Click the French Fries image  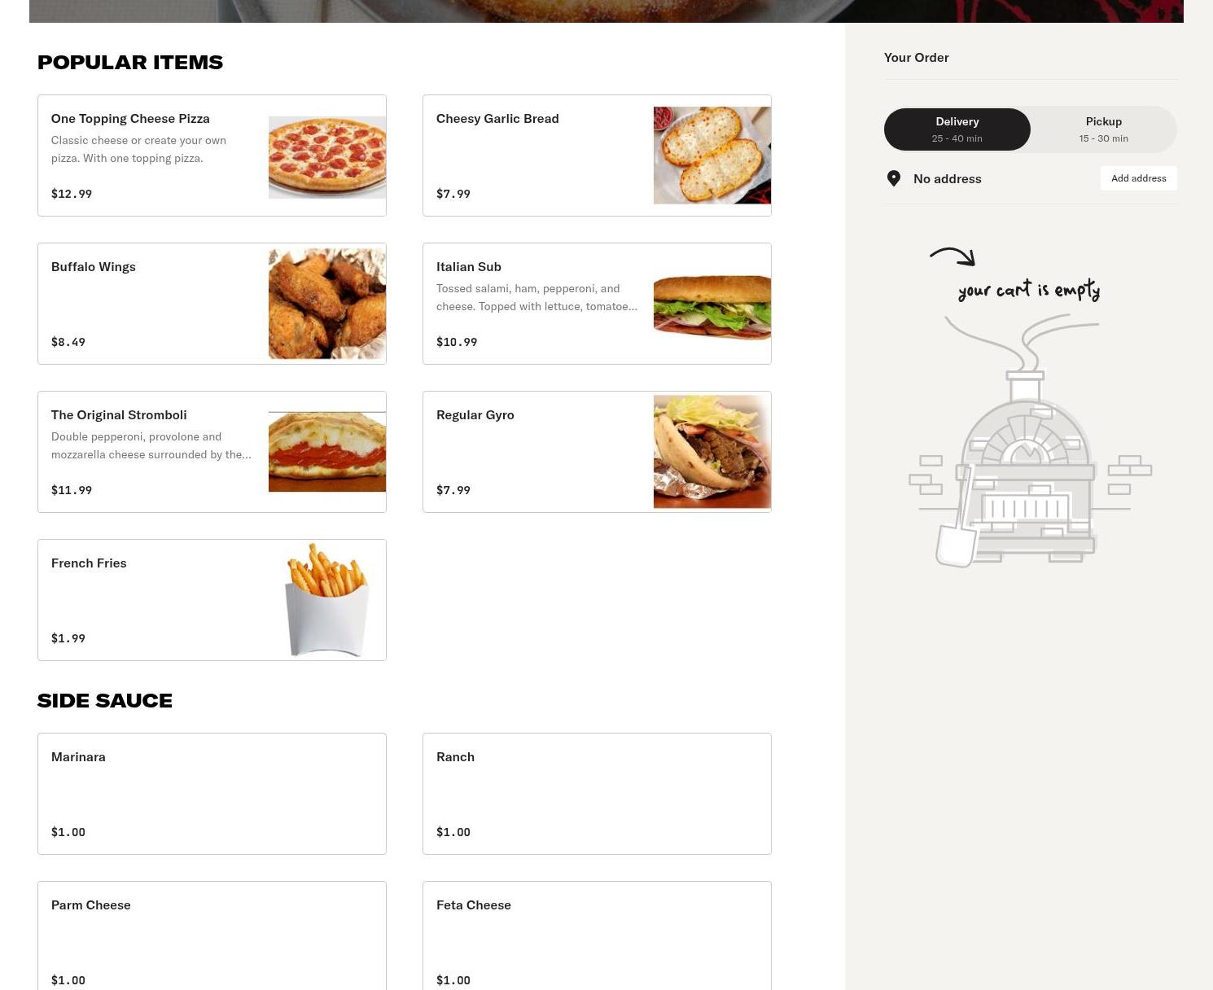327,600
